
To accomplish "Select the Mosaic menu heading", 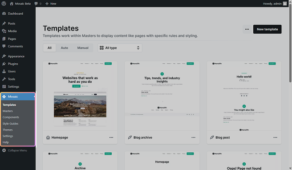I will click(18, 97).
